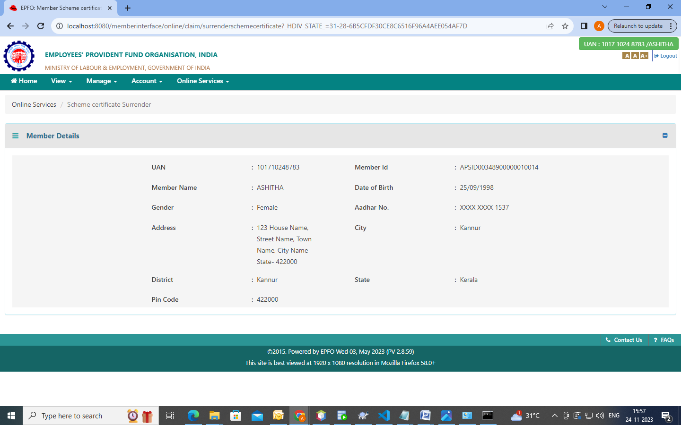Launch Microsoft Edge from the taskbar
Viewport: 681px width, 425px height.
coord(193,416)
